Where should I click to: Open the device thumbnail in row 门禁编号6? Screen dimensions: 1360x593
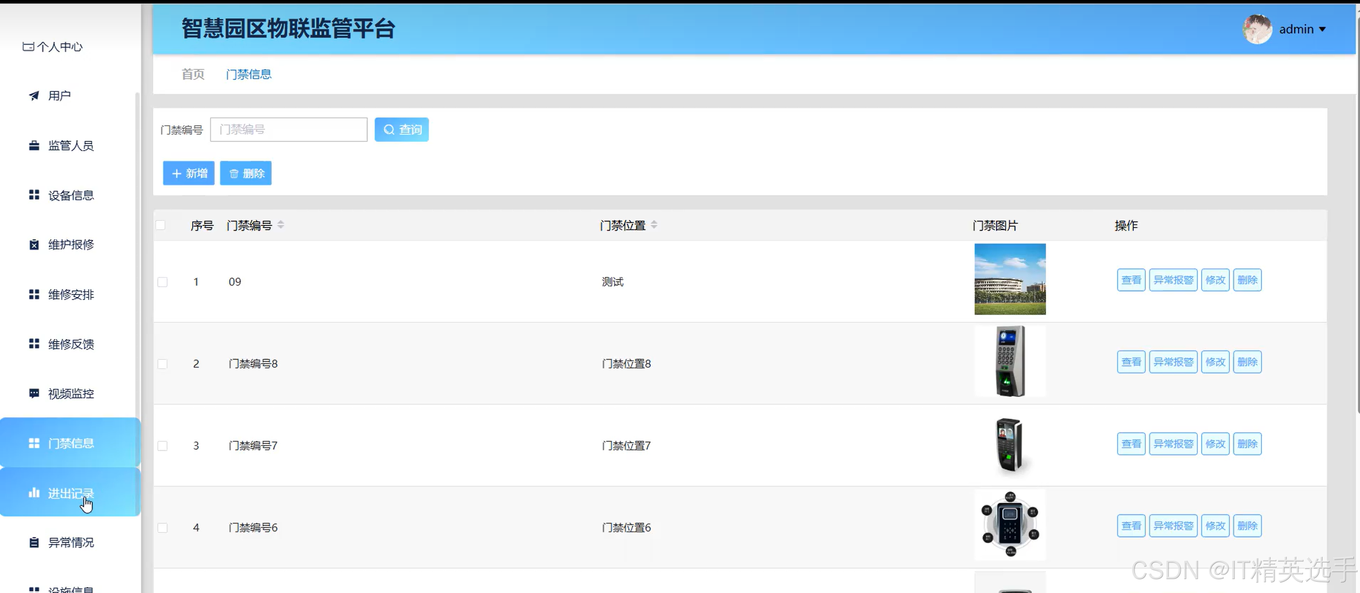pyautogui.click(x=1010, y=525)
